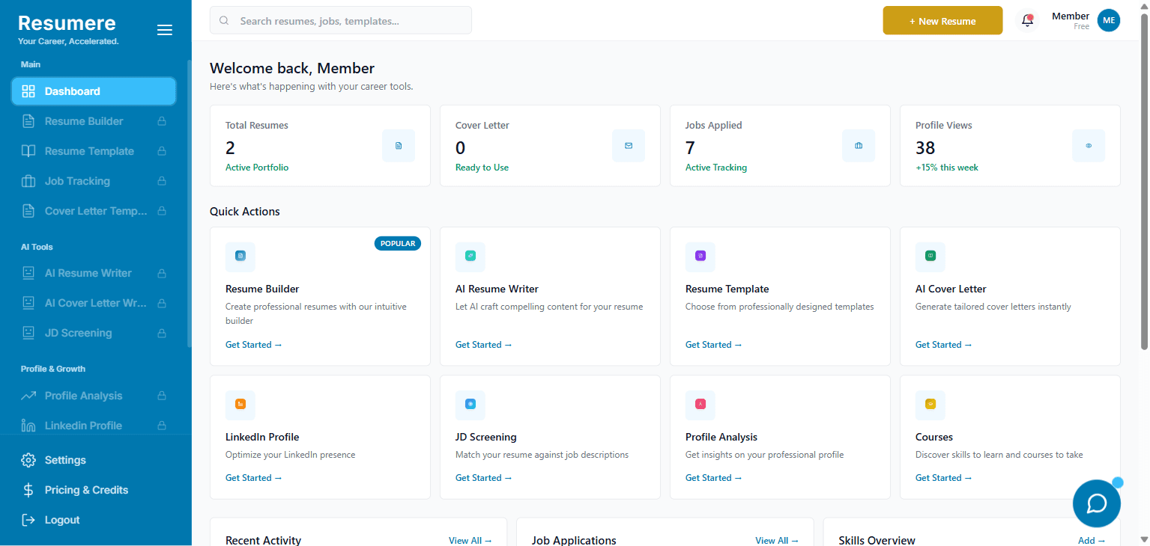Click the Logout option in the sidebar
This screenshot has width=1150, height=546.
click(62, 520)
